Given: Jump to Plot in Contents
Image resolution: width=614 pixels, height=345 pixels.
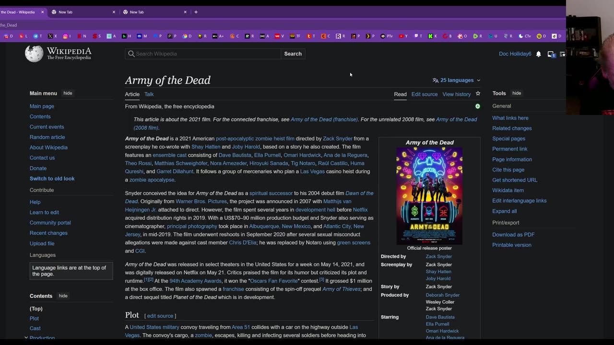Looking at the screenshot, I should click(x=34, y=319).
